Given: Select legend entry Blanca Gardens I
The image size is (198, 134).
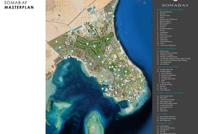Looking at the screenshot, I should pyautogui.click(x=164, y=21).
